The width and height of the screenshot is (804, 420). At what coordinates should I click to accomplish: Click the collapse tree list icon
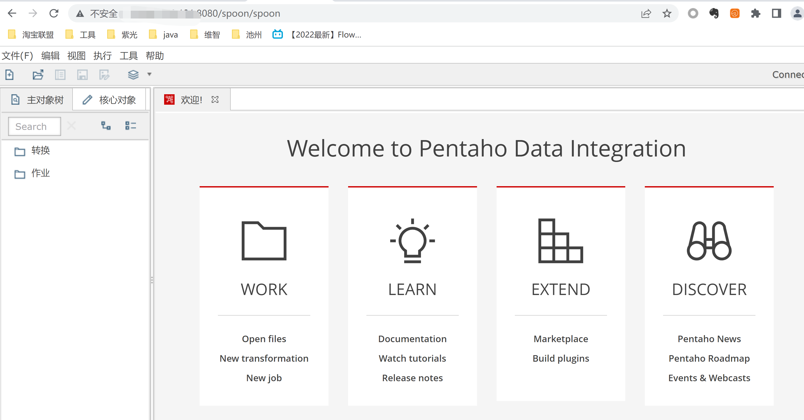pos(131,126)
